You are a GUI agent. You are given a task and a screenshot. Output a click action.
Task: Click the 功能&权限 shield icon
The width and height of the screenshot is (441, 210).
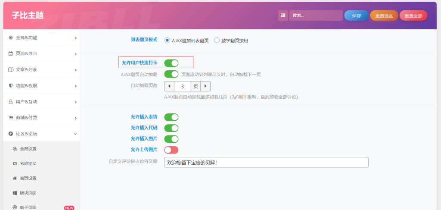coord(11,85)
